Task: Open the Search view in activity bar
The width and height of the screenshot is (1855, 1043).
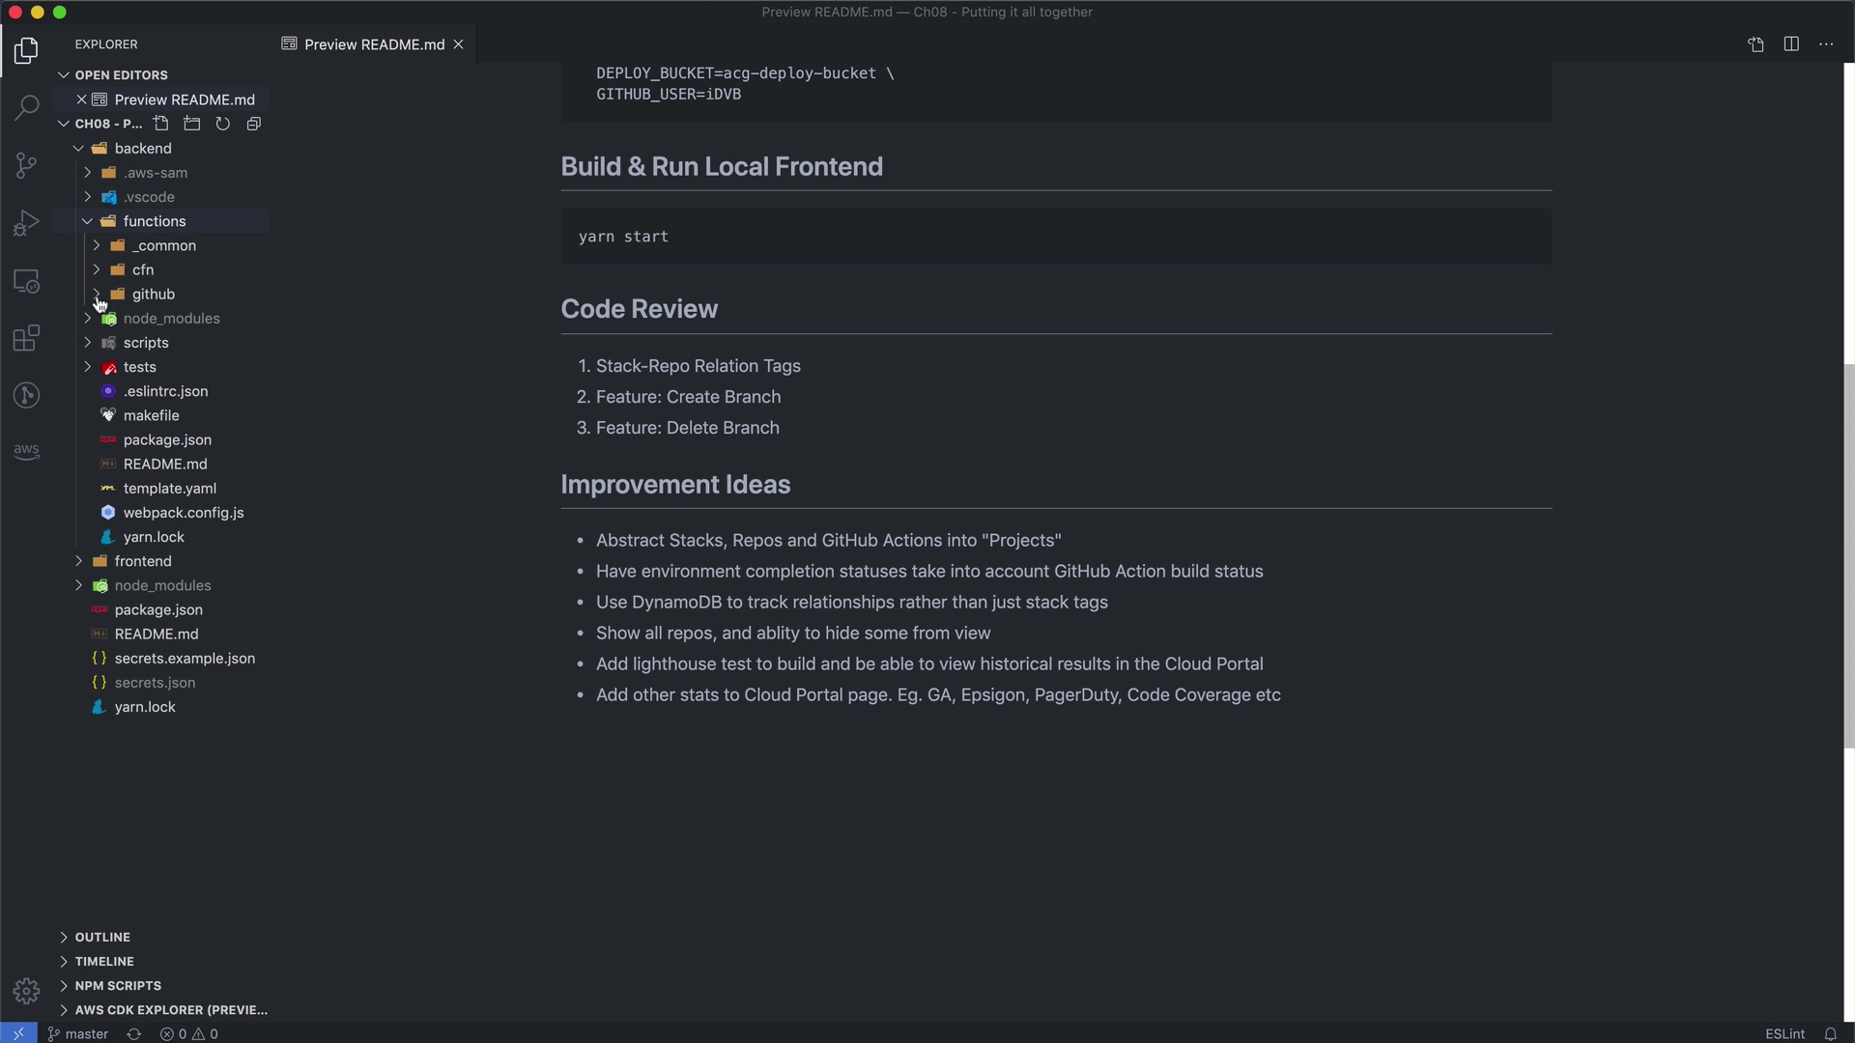Action: point(26,107)
